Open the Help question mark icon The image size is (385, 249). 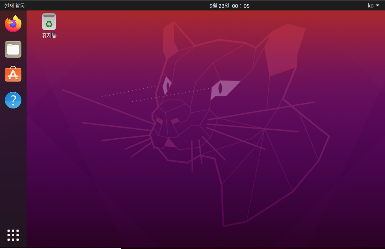[x=13, y=100]
